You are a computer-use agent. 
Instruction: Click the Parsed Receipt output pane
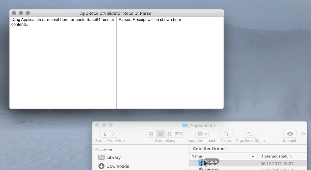(170, 63)
